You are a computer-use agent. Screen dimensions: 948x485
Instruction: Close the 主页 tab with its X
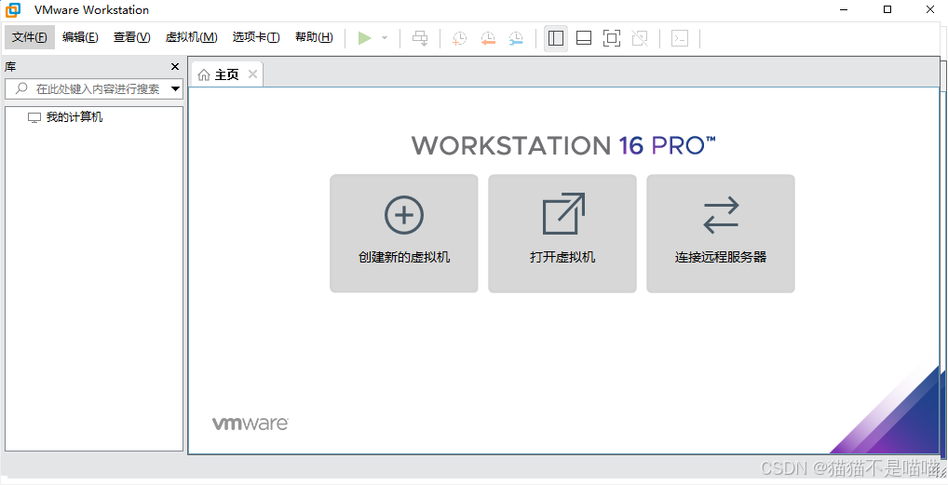click(x=252, y=74)
